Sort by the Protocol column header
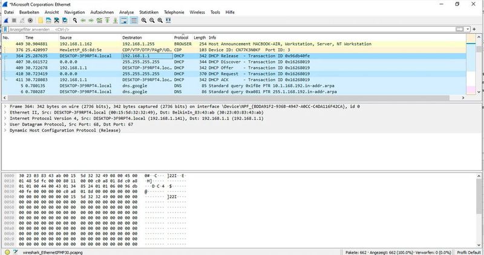 tap(183, 37)
